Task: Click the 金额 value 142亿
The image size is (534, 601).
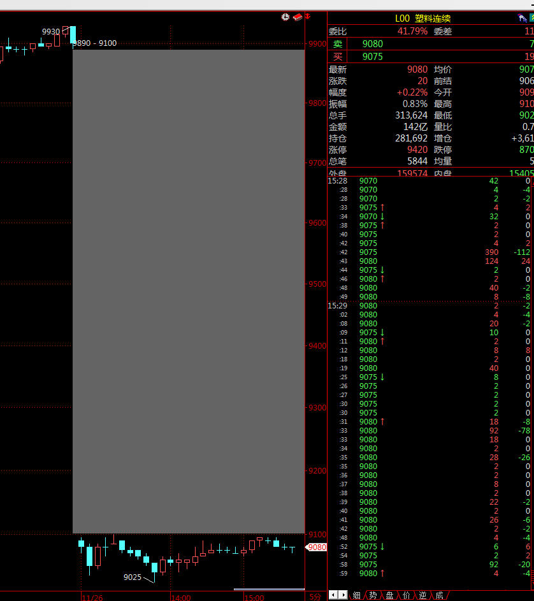Action: click(x=415, y=127)
